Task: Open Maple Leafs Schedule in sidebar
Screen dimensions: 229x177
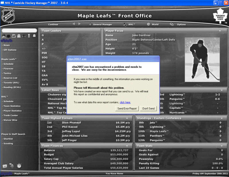Action: click(x=9, y=64)
